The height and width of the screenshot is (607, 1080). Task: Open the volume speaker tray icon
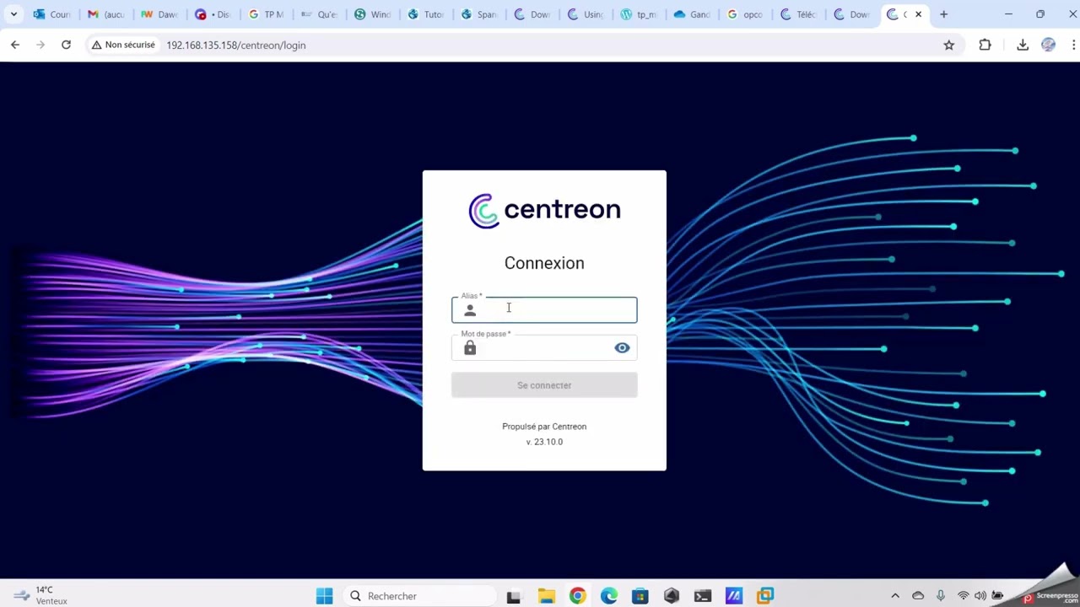[980, 596]
